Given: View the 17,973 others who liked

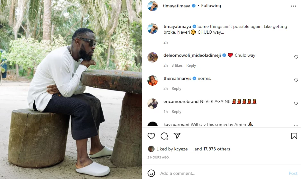Looking at the screenshot, I should click(x=217, y=149).
